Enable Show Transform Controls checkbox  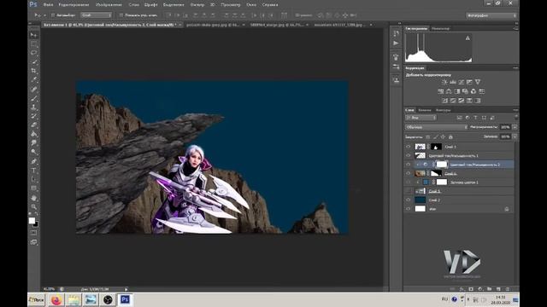(x=121, y=15)
